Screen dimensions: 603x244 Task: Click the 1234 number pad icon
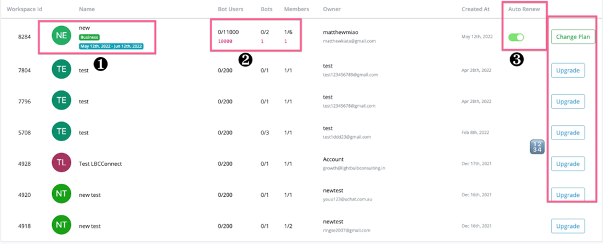537,147
